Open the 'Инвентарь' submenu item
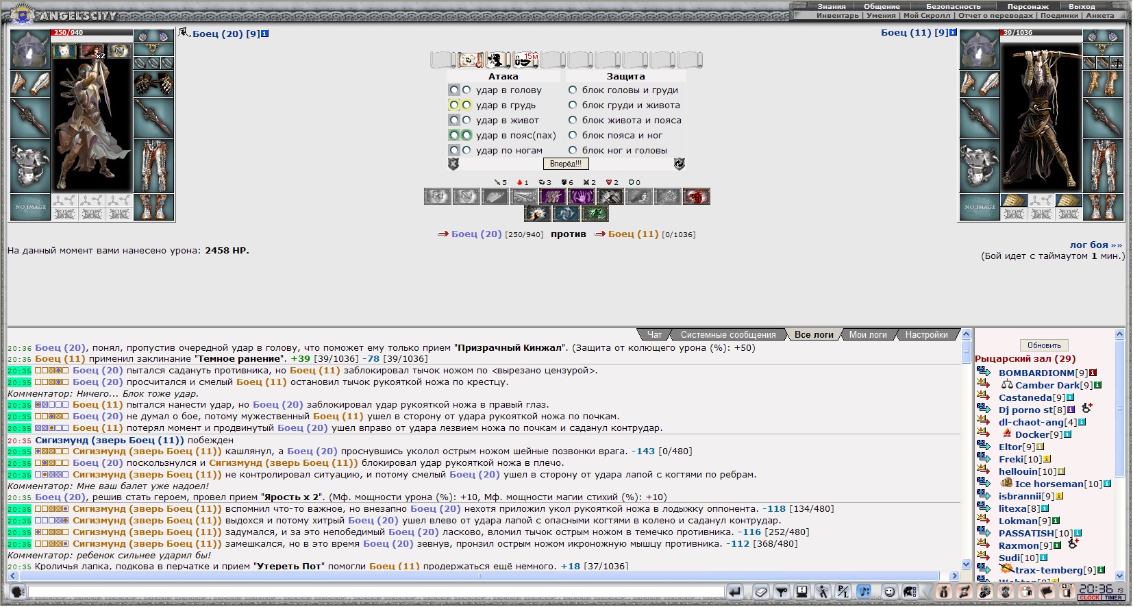 point(837,15)
